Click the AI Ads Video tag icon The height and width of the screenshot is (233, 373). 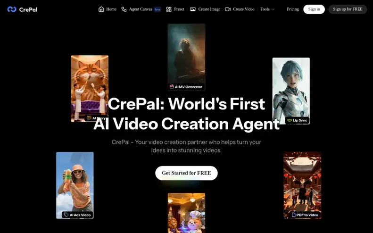coord(66,215)
